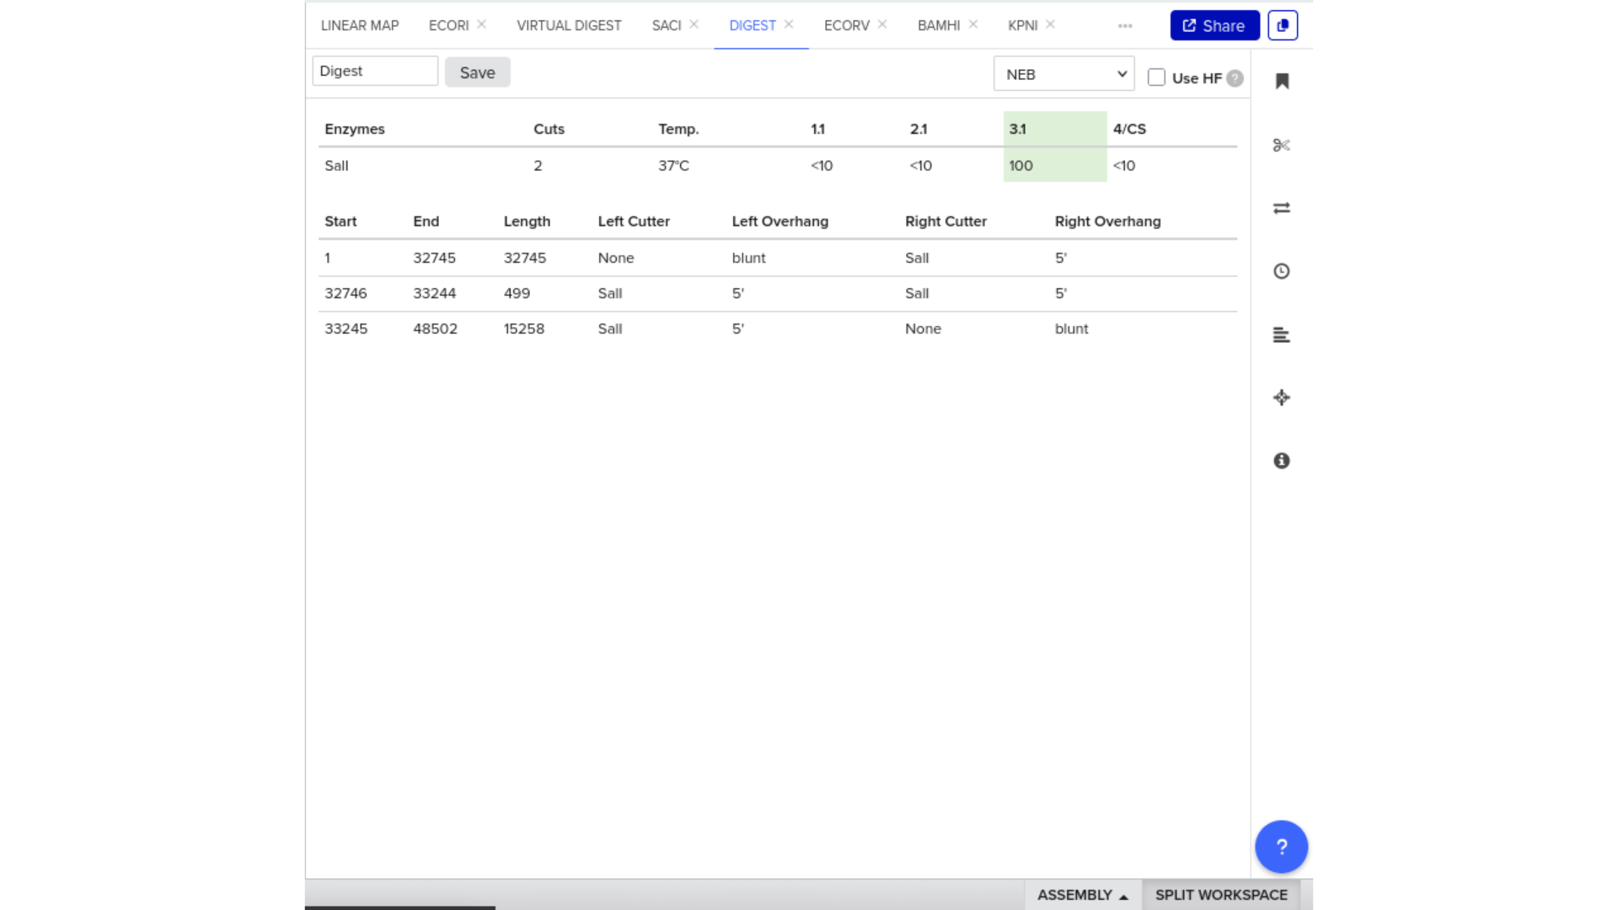Expand the Assembly panel menu

point(1082,895)
